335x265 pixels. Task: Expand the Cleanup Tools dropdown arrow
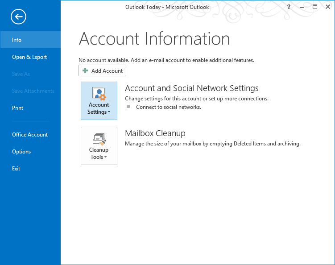pyautogui.click(x=106, y=157)
